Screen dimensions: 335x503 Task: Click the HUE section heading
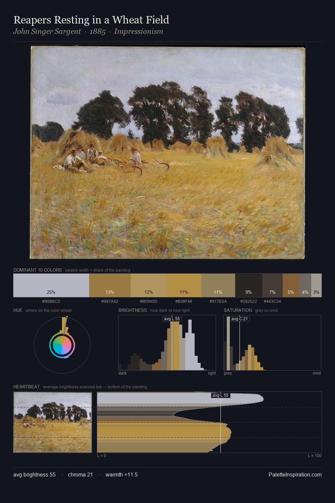(x=18, y=310)
